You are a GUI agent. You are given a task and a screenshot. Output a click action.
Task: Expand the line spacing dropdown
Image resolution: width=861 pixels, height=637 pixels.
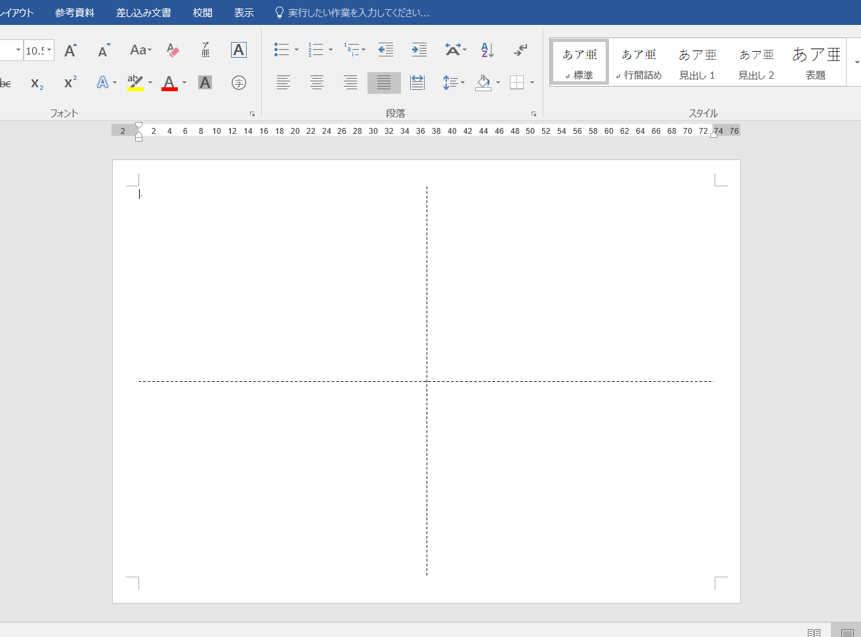pos(463,83)
